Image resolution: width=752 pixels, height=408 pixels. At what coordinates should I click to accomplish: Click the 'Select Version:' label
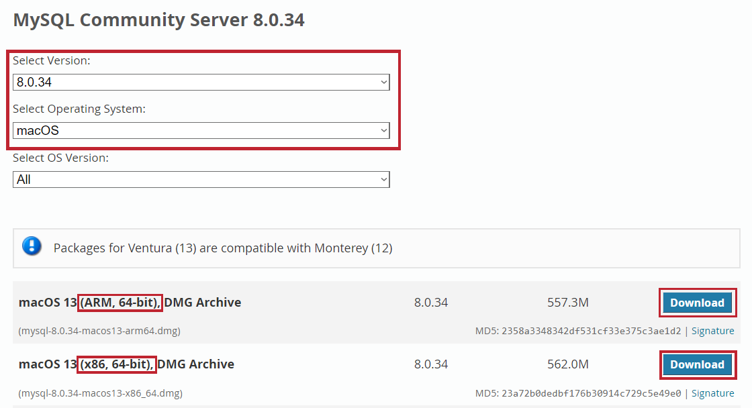coord(51,60)
